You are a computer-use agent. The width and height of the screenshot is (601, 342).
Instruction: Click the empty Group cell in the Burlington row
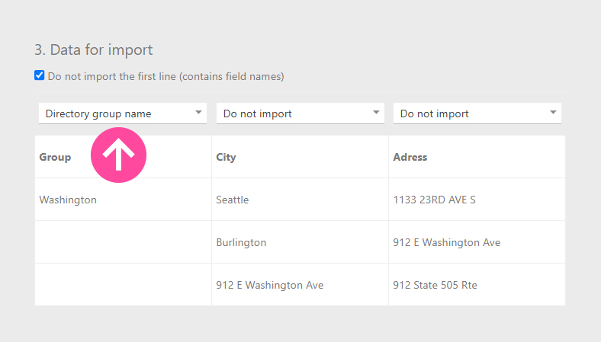(123, 242)
